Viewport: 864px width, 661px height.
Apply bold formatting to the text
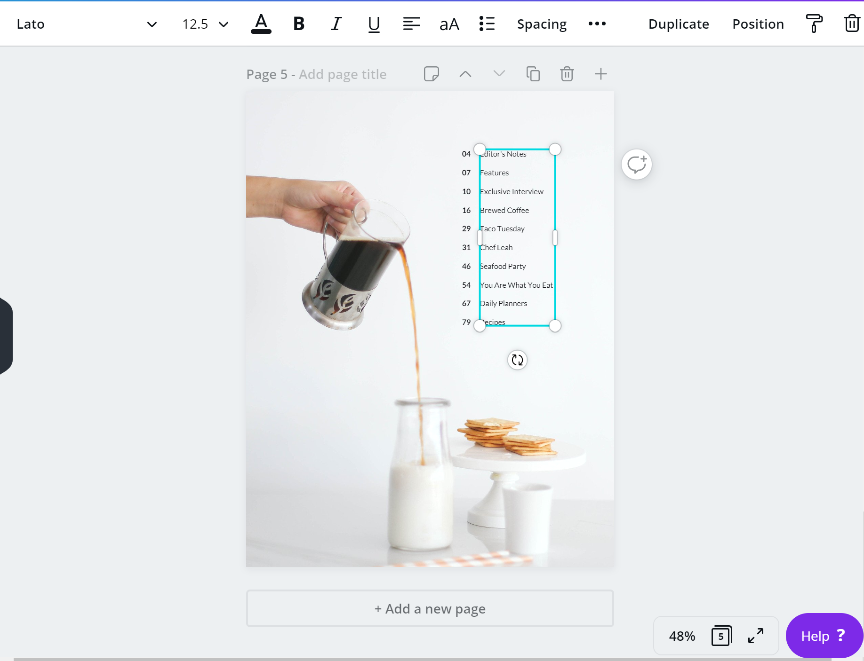pyautogui.click(x=298, y=24)
